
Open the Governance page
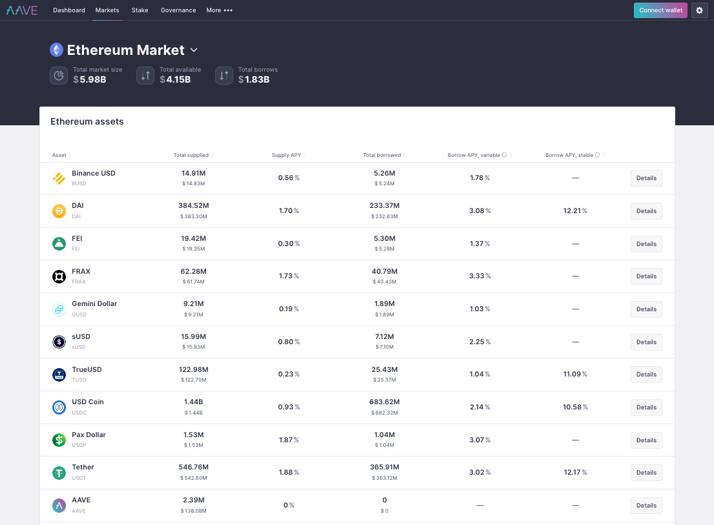(x=178, y=10)
